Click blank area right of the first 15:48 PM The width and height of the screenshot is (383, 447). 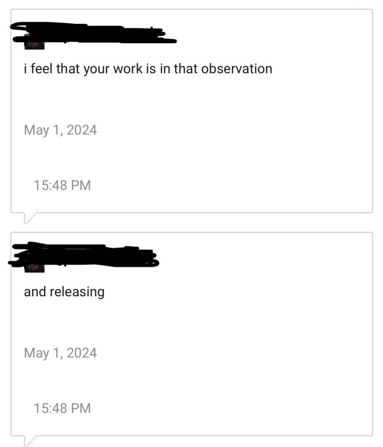tap(228, 185)
